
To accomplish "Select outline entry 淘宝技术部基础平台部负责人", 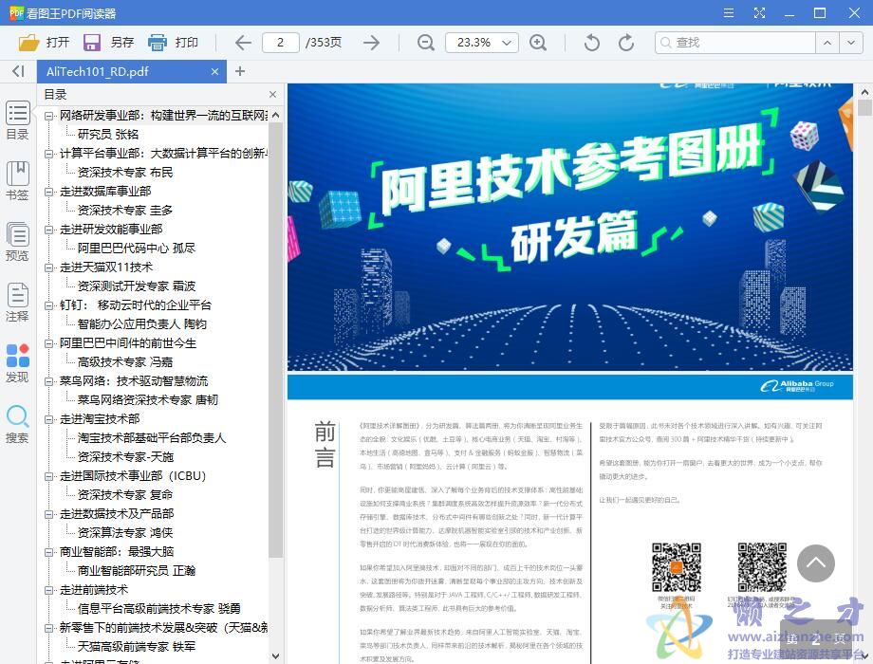I will click(152, 437).
